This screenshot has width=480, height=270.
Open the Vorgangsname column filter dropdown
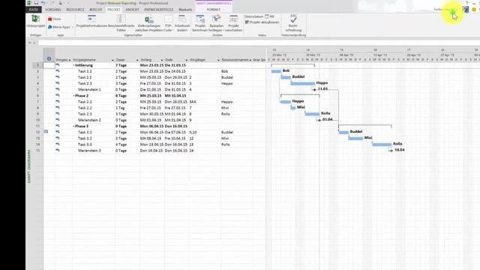[x=112, y=60]
